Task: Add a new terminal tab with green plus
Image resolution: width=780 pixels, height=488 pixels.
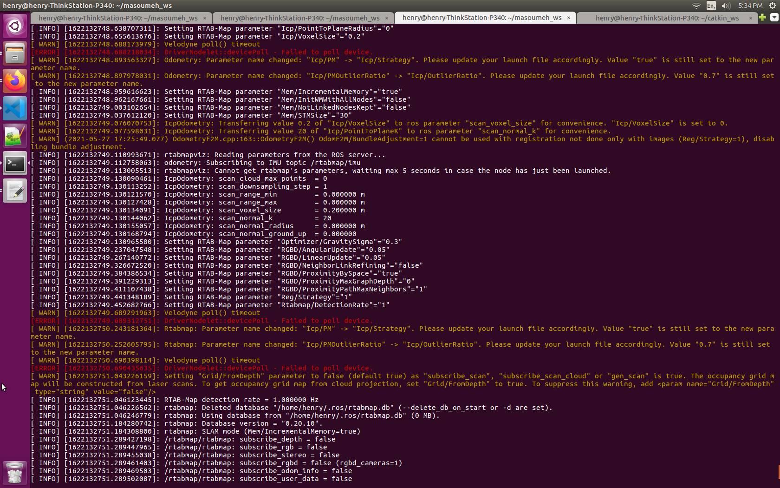Action: (x=762, y=18)
